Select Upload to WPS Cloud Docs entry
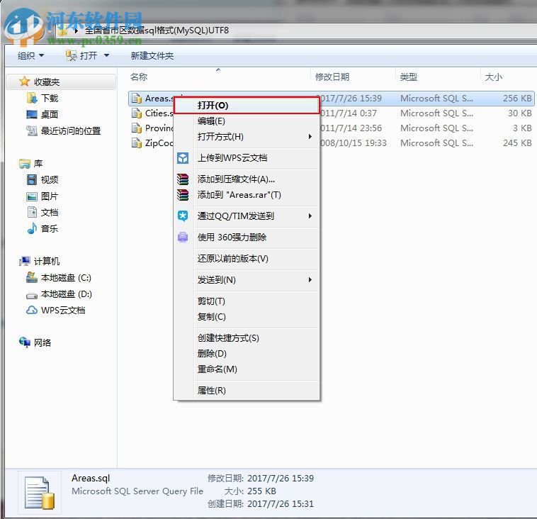Viewport: 537px width, 519px height. (247, 158)
